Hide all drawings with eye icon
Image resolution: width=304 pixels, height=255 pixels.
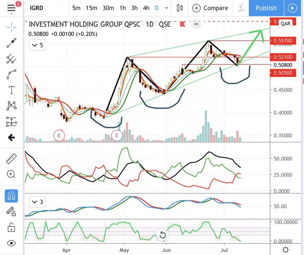point(11,243)
